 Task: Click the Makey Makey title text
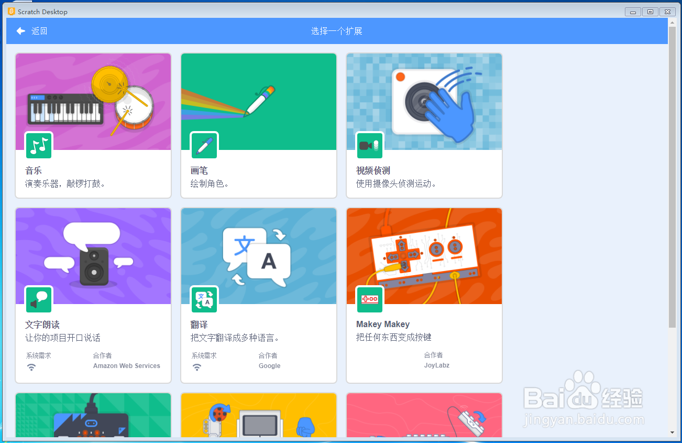[x=383, y=325]
